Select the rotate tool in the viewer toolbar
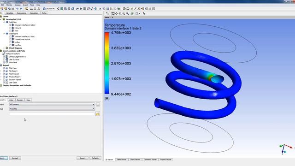The height and width of the screenshot is (166, 295). point(112,13)
